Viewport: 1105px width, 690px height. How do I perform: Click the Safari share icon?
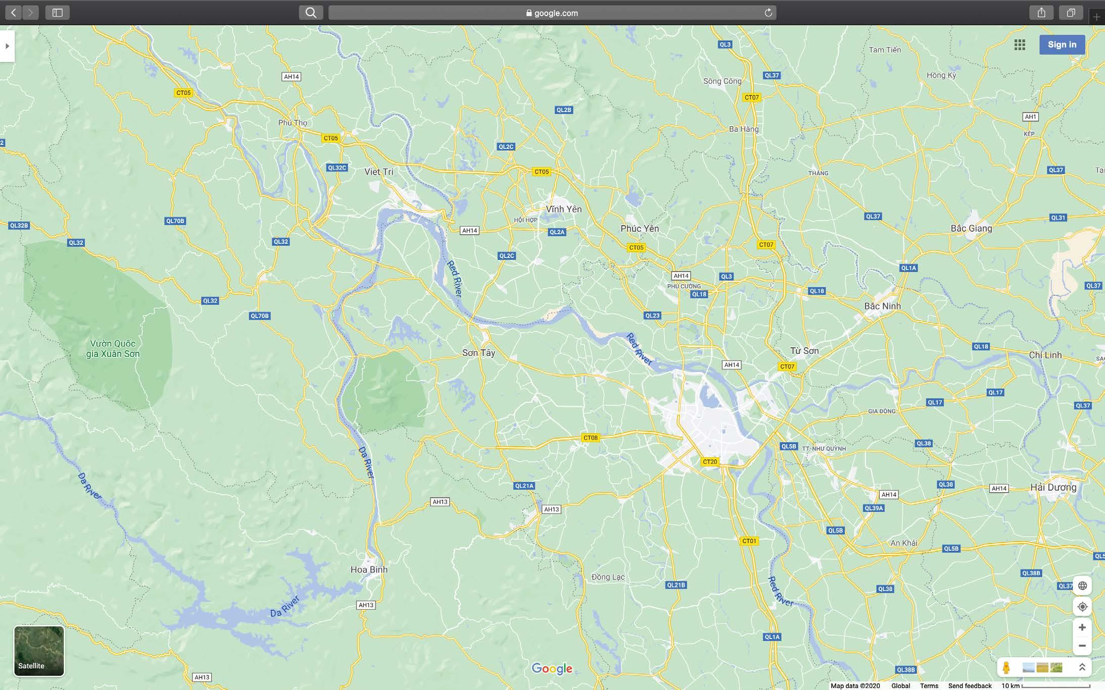(1041, 13)
